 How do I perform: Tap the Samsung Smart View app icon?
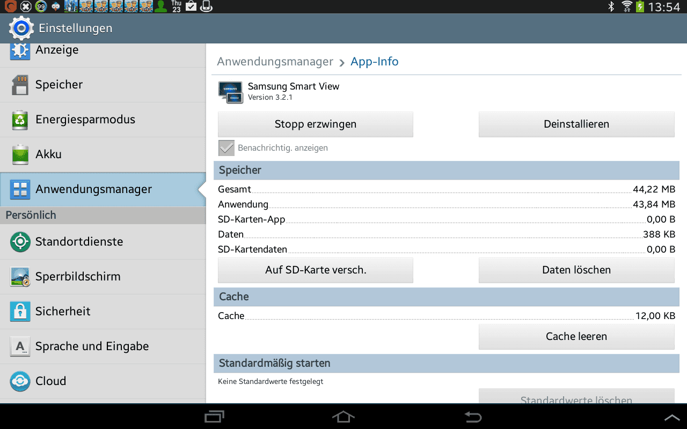pos(231,92)
